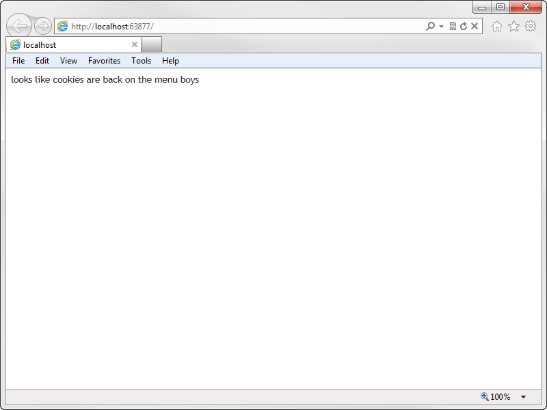This screenshot has width=547, height=410.
Task: Click the zoom 100% control
Action: point(500,396)
